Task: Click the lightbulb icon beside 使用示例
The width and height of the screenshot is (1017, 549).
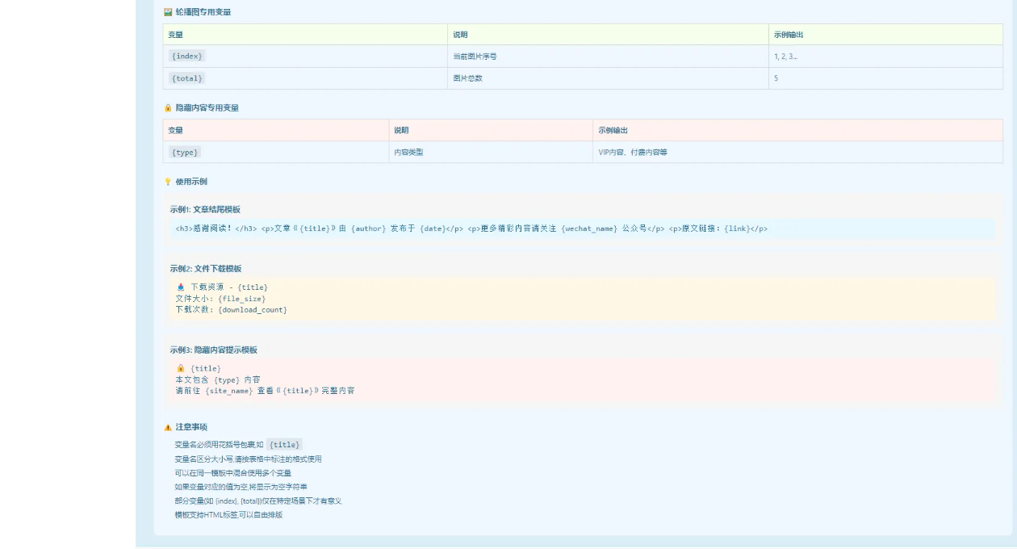Action: [168, 182]
